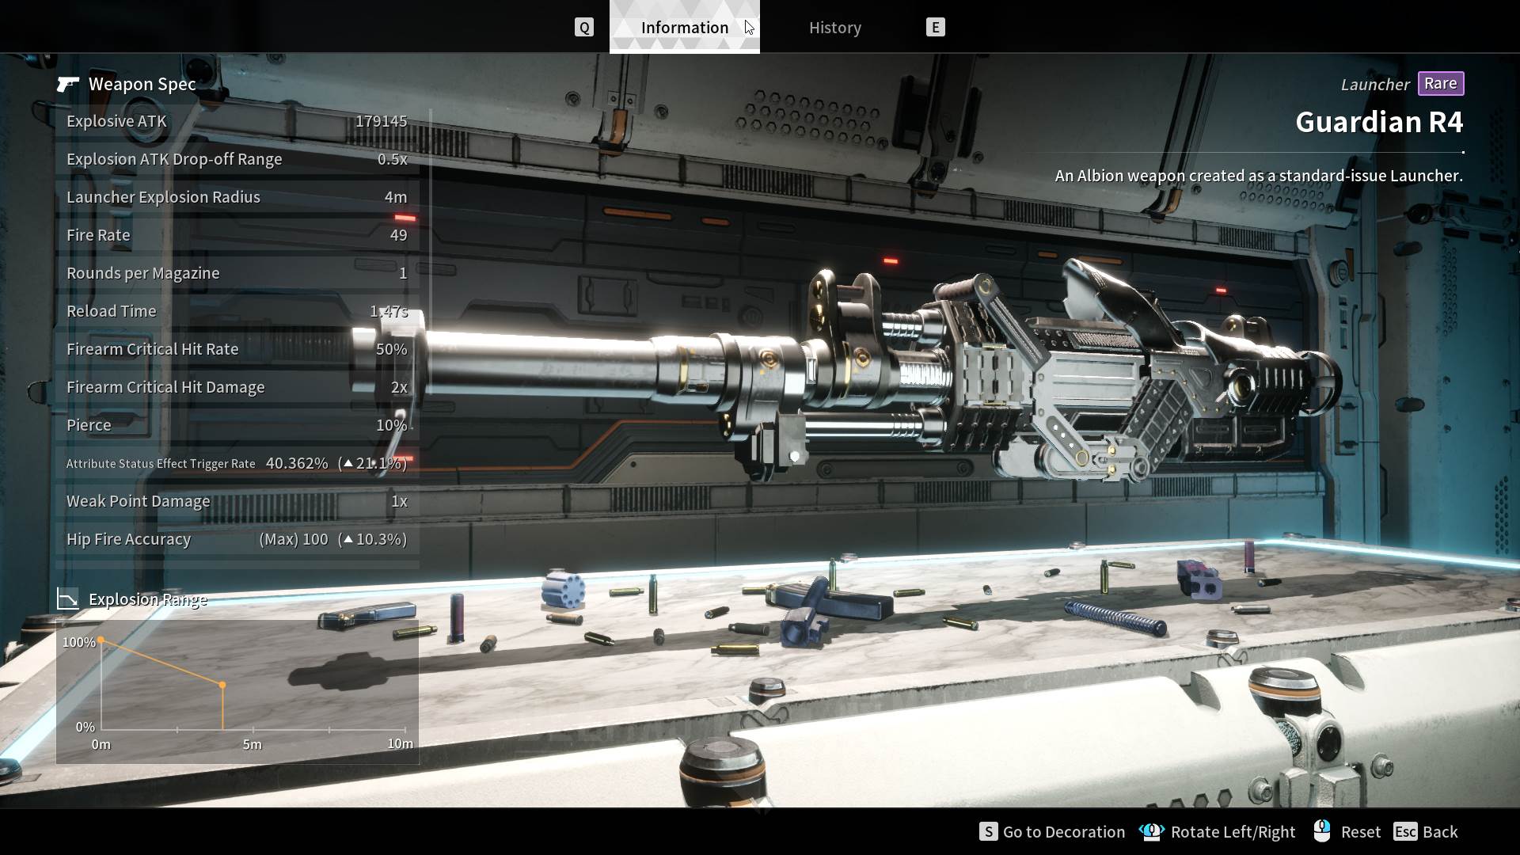Click the Rare rarity badge
Screen dimensions: 1520x855
[x=1440, y=83]
